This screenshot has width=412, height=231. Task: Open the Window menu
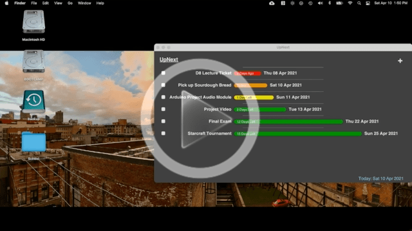tap(84, 3)
